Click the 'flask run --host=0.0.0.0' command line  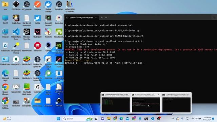pyautogui.click(x=103, y=41)
